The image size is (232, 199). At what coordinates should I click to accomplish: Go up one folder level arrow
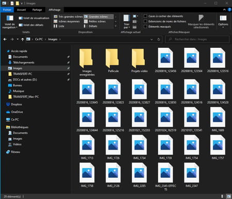point(23,39)
